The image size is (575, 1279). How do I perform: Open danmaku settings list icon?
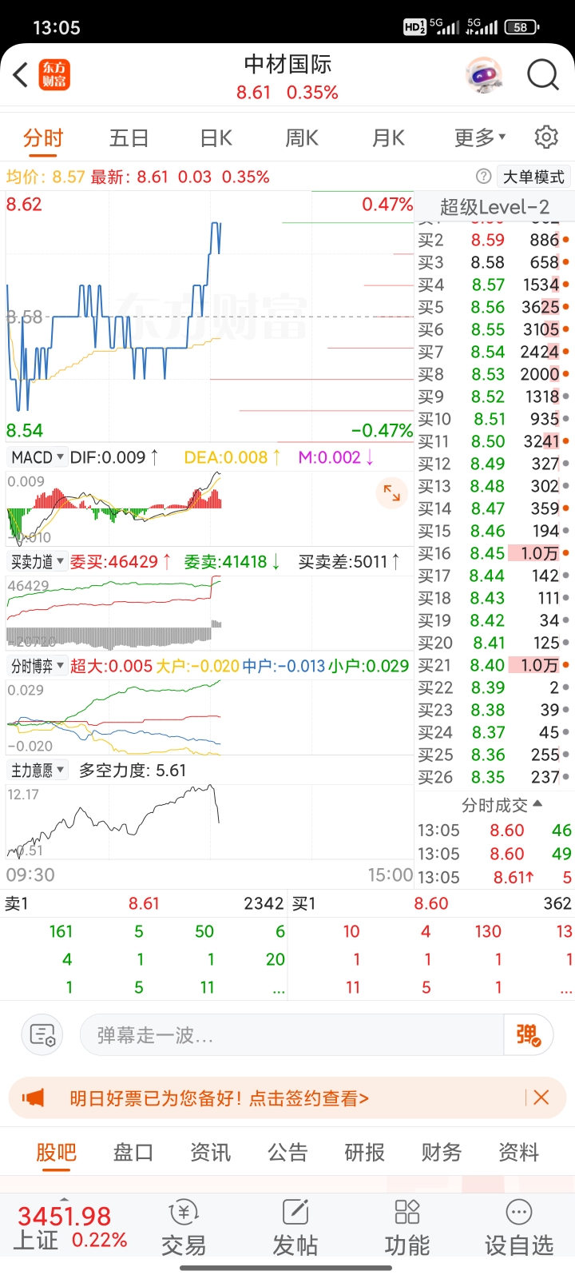(42, 1035)
